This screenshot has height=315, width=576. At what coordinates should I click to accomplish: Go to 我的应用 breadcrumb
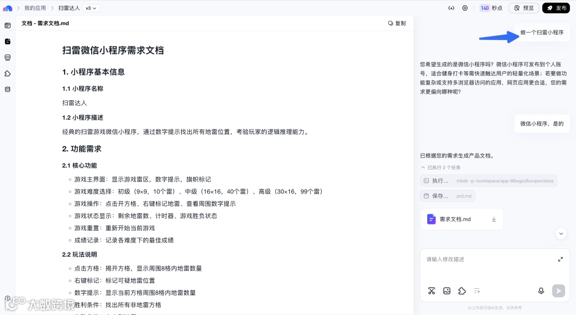coord(35,8)
